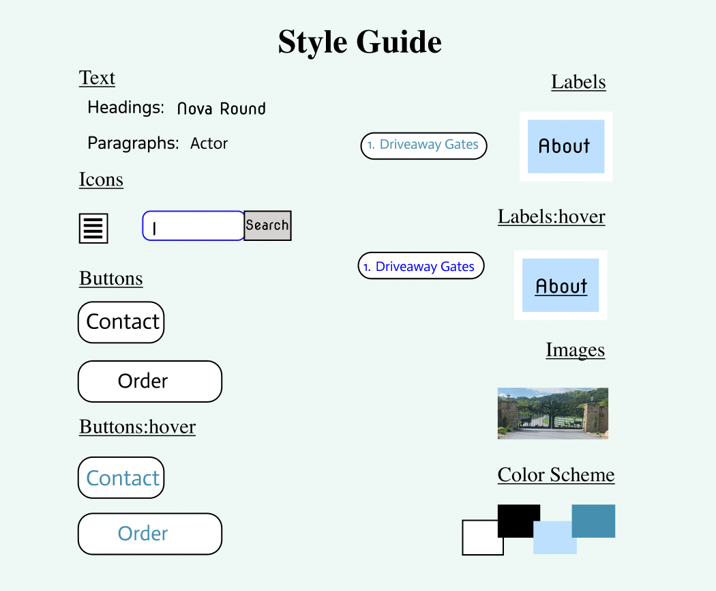Select the bright blue Driveaway Gates label
This screenshot has width=716, height=591.
421,266
